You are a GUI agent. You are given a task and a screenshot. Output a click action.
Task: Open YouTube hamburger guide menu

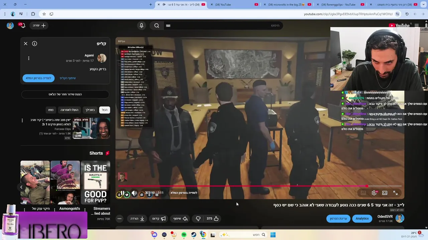417,26
